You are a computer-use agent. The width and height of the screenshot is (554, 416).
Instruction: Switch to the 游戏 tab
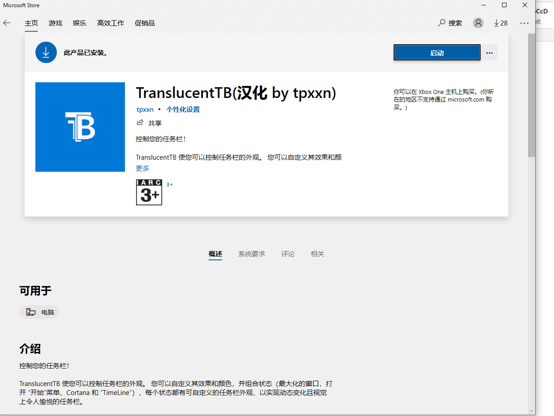point(56,23)
